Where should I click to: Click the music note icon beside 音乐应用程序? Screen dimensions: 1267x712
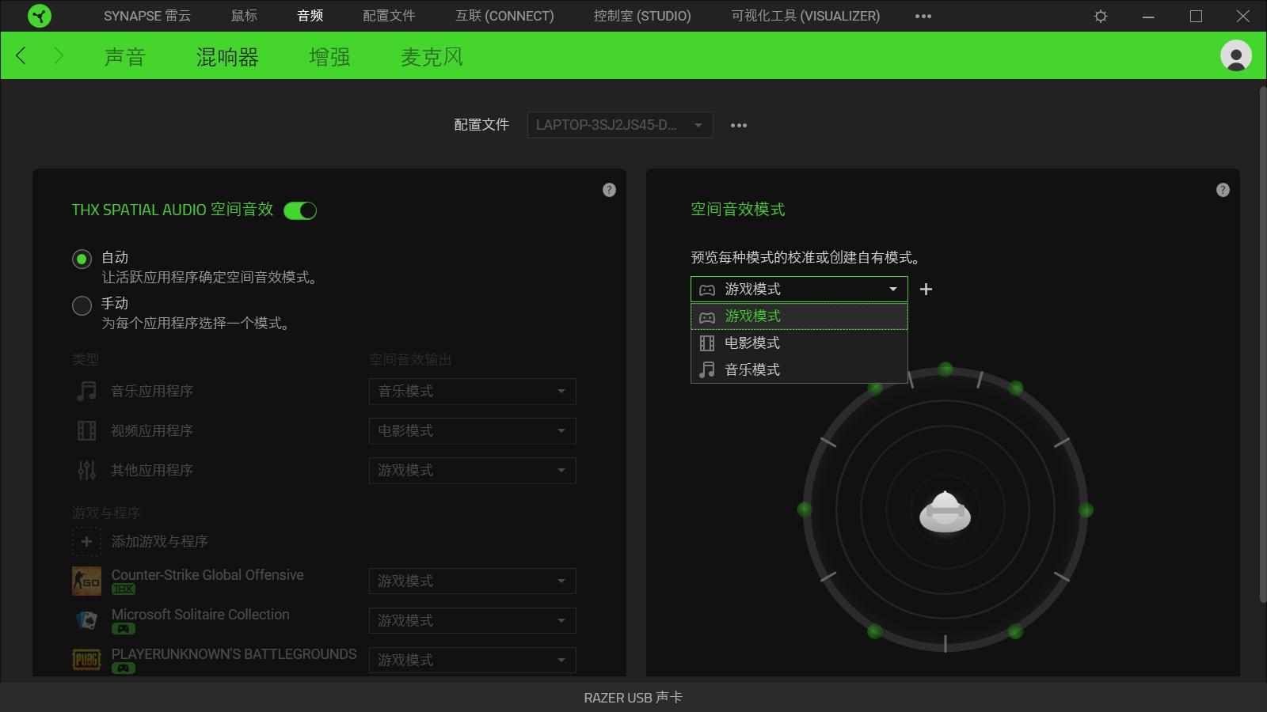click(85, 391)
